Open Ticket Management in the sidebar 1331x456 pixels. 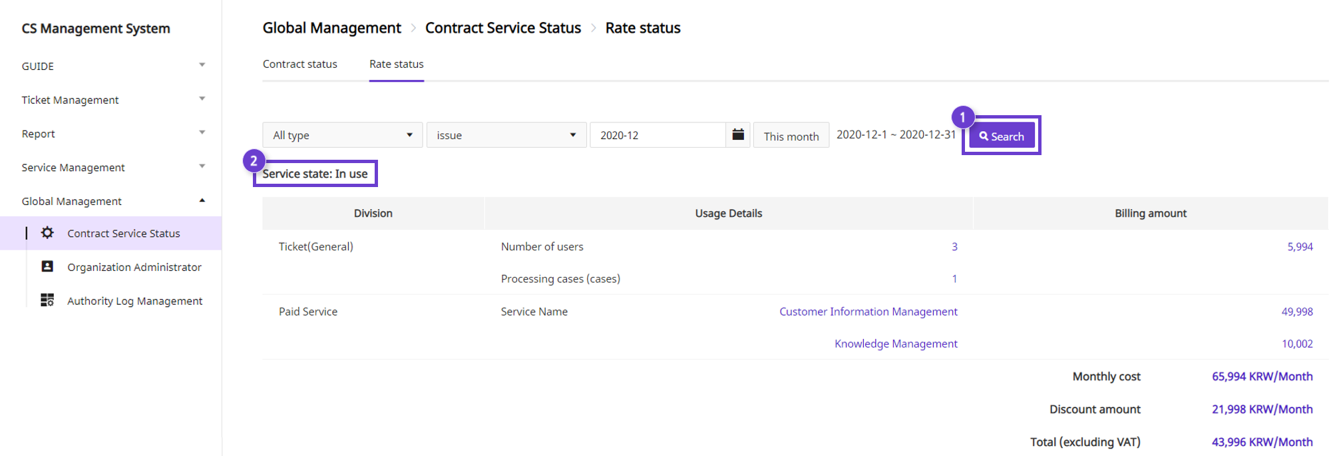(70, 100)
